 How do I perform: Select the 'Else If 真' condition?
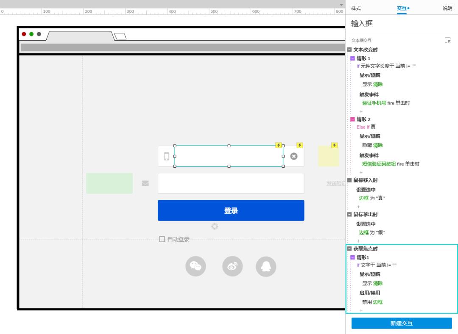pyautogui.click(x=366, y=127)
